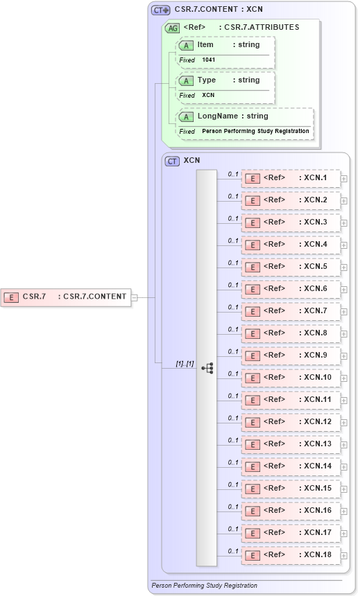This screenshot has width=358, height=596.
Task: Expand the XCN.1 element
Action: 343,179
